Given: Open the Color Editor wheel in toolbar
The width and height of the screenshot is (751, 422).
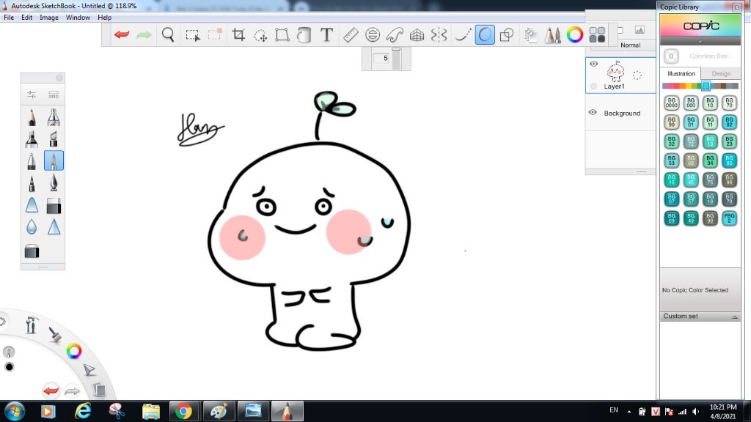Looking at the screenshot, I should (x=575, y=34).
